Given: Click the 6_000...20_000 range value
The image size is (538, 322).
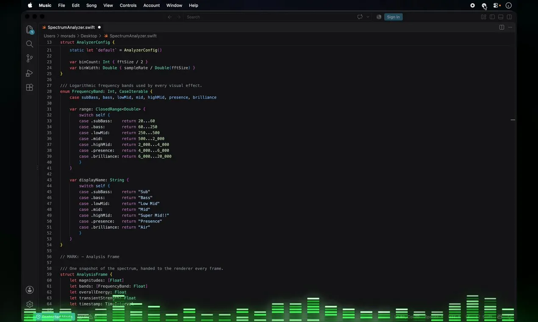Looking at the screenshot, I should (x=155, y=156).
